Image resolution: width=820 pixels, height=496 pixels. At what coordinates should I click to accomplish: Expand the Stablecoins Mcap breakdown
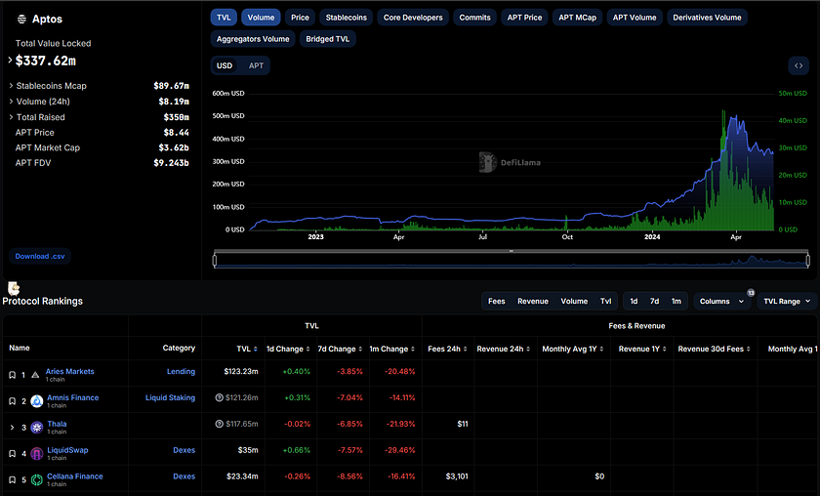tap(11, 86)
